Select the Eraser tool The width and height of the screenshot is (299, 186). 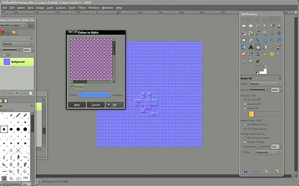click(244, 54)
